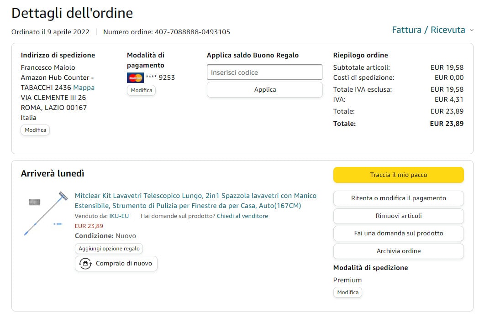The width and height of the screenshot is (490, 322).
Task: Expand the Fattura / Ricevuta dropdown arrow
Action: pos(472,30)
